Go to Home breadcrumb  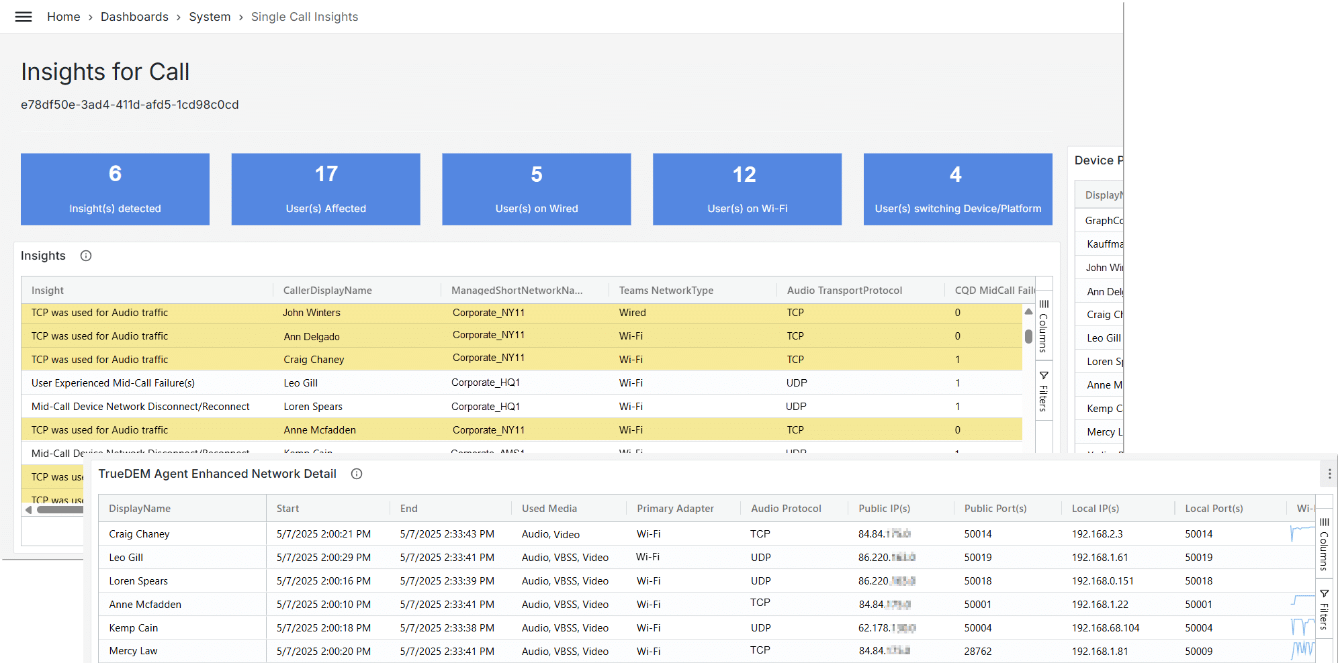63,17
